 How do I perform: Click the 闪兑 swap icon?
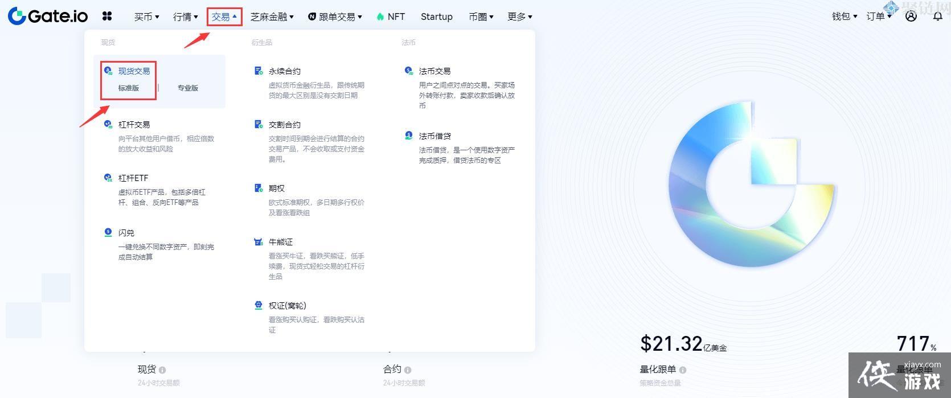[108, 232]
